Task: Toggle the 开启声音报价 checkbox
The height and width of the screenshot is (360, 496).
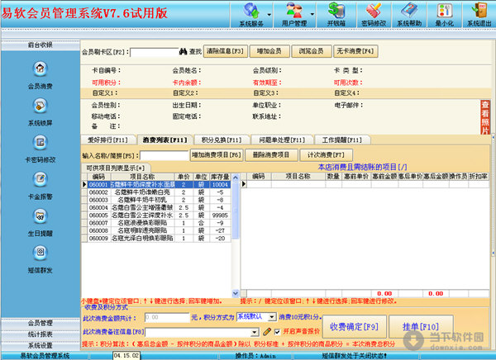Action: point(278,332)
